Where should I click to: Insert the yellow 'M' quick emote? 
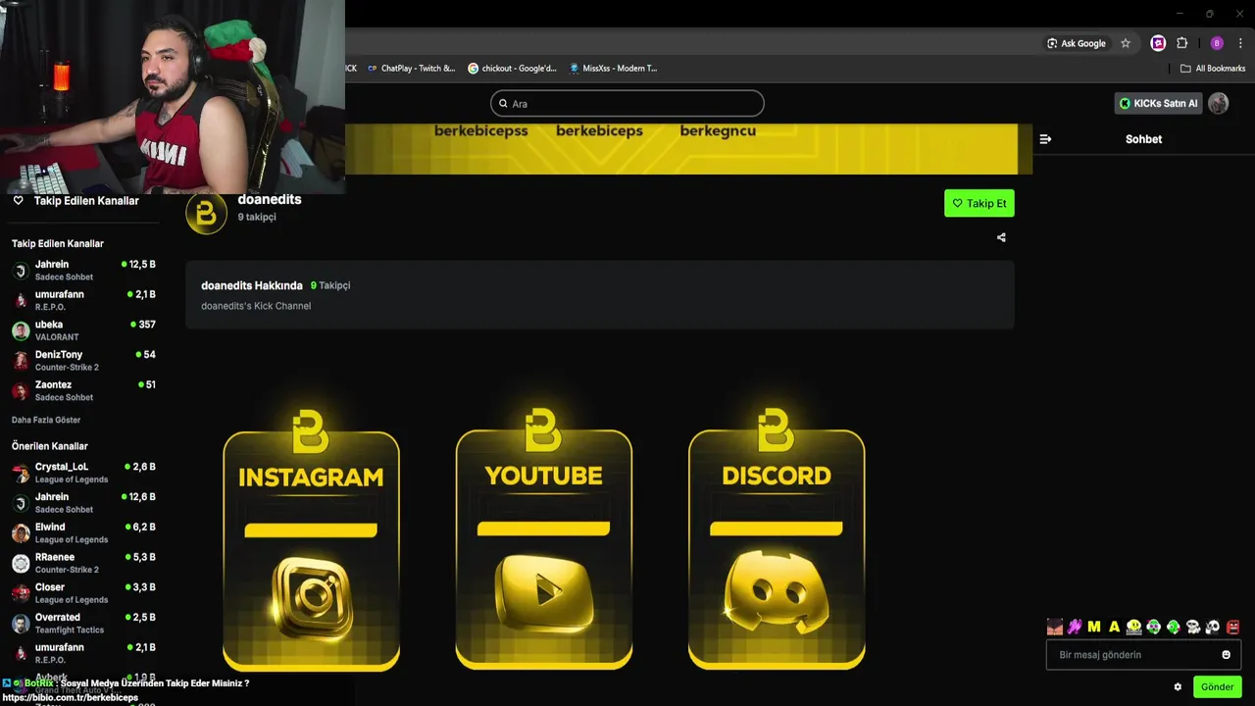click(x=1094, y=627)
